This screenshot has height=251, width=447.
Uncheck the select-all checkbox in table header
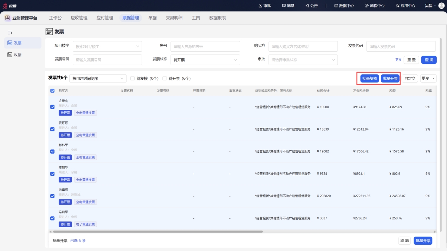click(x=52, y=91)
